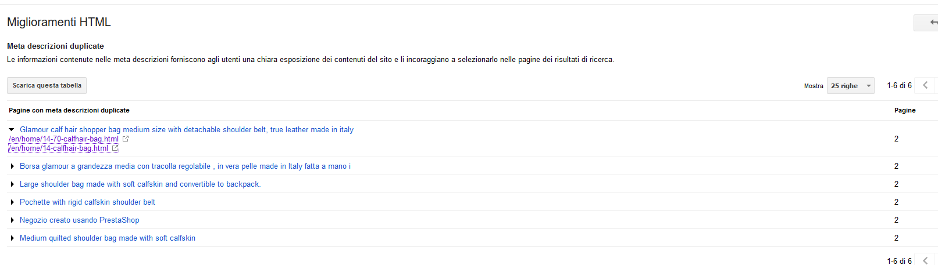Click the Negozio creato usando PrestaShop link

pyautogui.click(x=79, y=220)
